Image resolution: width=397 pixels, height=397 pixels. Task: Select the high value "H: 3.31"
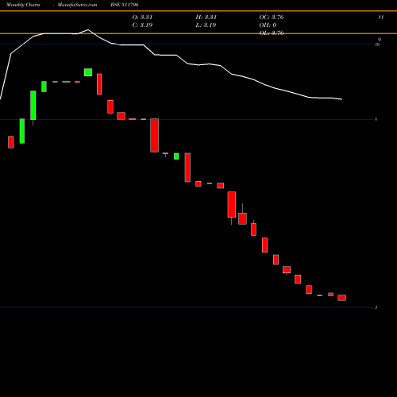[x=206, y=17]
